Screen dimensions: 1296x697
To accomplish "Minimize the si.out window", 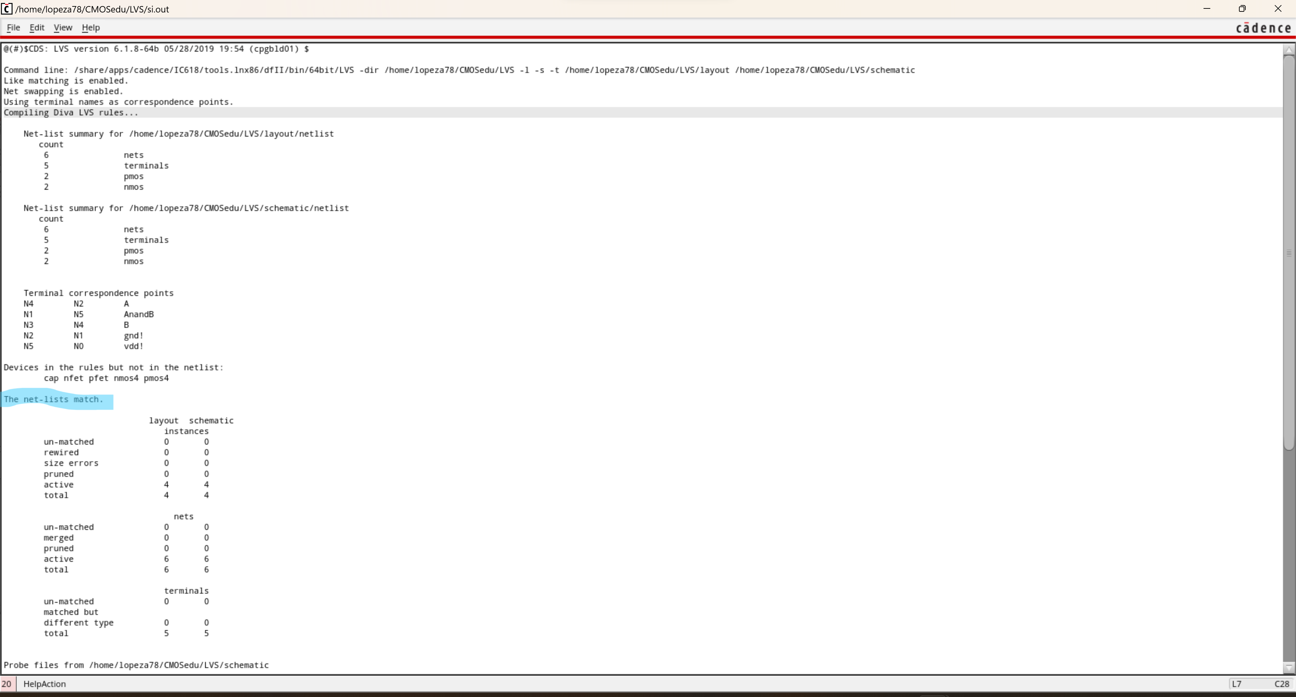I will [1207, 9].
